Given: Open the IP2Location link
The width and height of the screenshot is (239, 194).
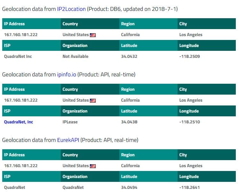Looking at the screenshot, I should (71, 9).
